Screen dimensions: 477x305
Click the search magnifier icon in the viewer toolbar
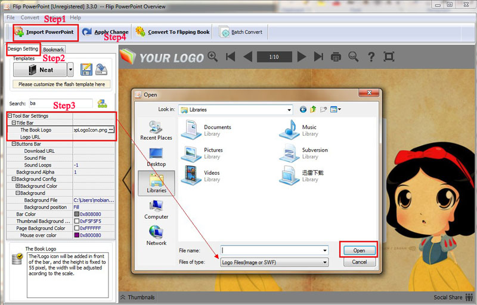pyautogui.click(x=353, y=56)
